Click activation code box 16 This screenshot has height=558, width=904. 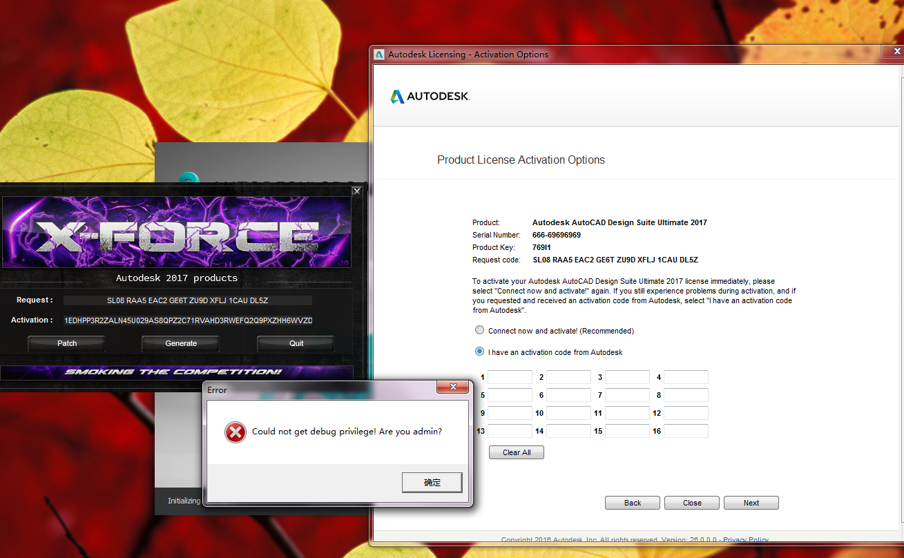pos(686,431)
